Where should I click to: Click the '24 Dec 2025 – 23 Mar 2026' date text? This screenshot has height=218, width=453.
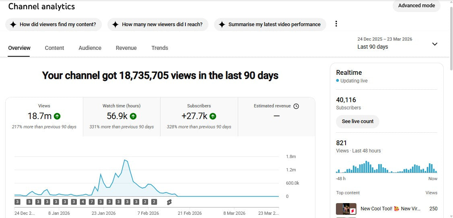385,39
